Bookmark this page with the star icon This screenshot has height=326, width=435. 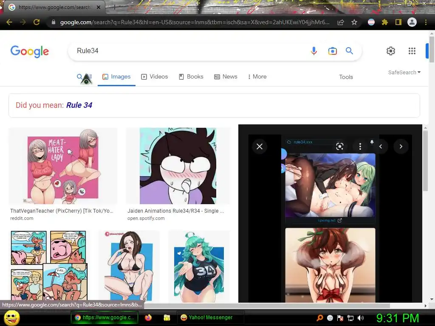[354, 22]
